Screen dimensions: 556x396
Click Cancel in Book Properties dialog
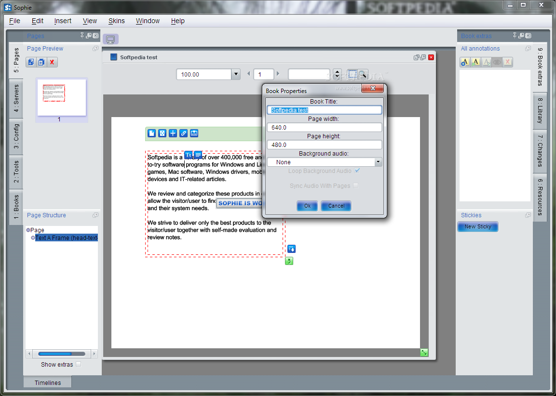pyautogui.click(x=336, y=206)
